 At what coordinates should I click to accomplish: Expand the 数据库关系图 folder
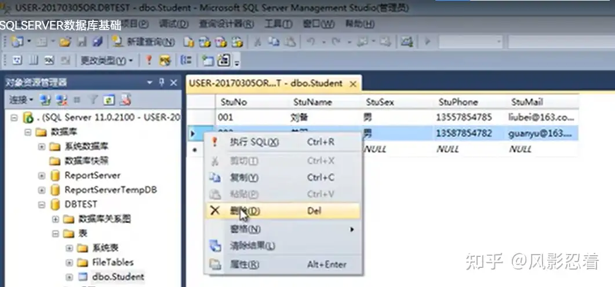pos(55,219)
